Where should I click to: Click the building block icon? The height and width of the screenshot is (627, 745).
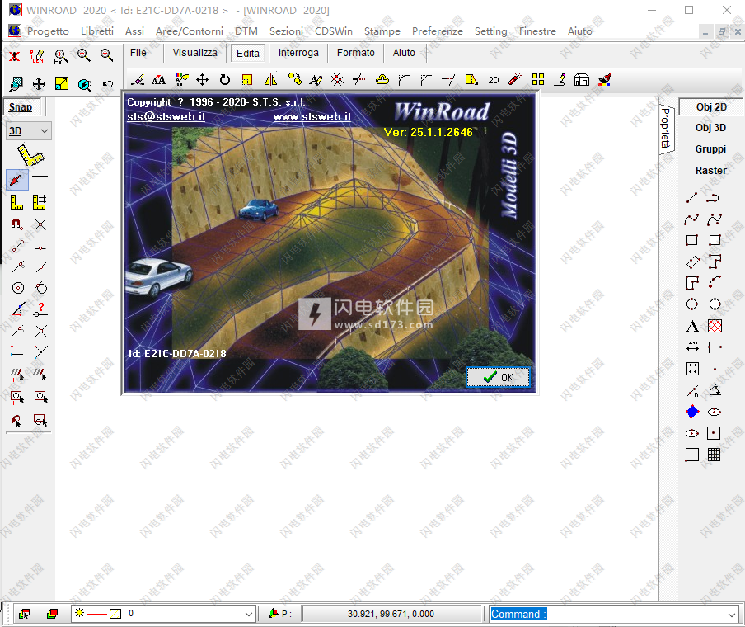tap(582, 79)
